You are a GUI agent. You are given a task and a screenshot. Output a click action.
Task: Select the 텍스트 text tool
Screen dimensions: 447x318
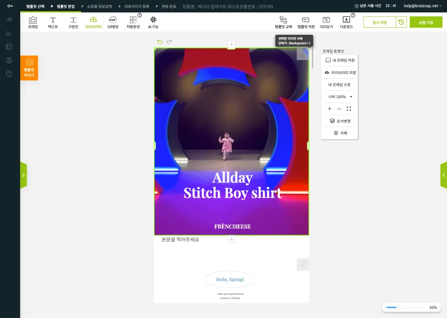click(x=53, y=22)
